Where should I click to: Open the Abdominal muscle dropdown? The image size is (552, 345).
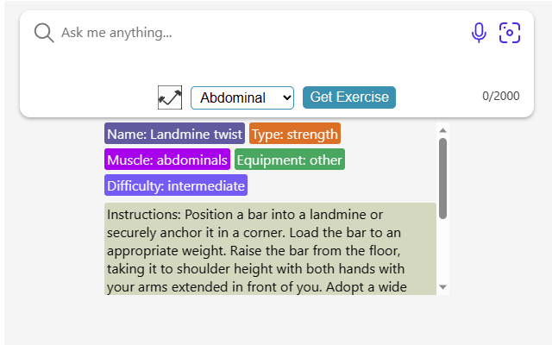click(x=242, y=97)
